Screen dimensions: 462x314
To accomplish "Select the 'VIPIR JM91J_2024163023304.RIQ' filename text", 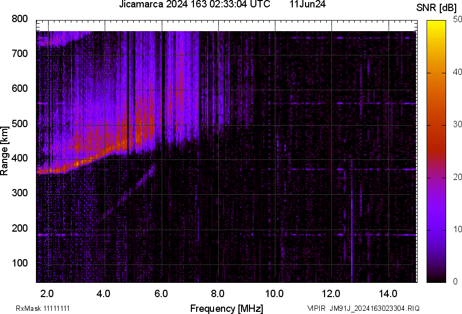I will point(363,308).
